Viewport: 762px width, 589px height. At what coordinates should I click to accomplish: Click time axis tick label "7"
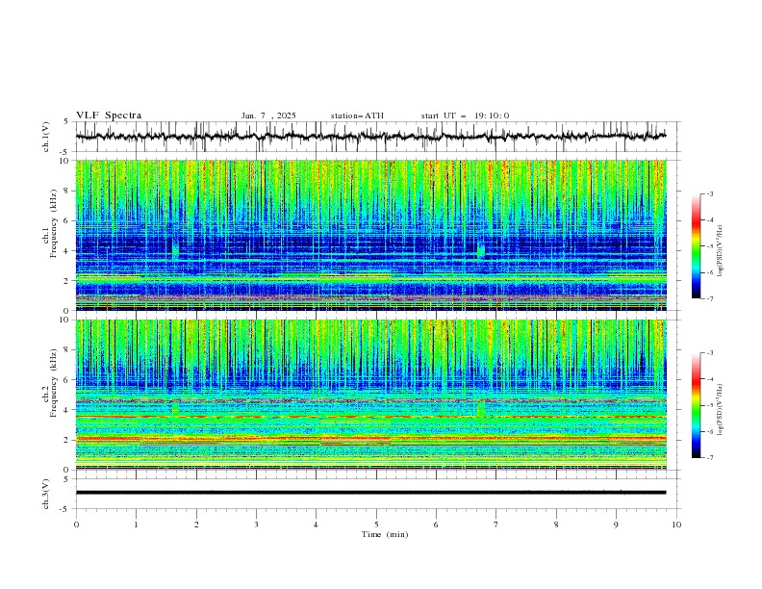496,525
